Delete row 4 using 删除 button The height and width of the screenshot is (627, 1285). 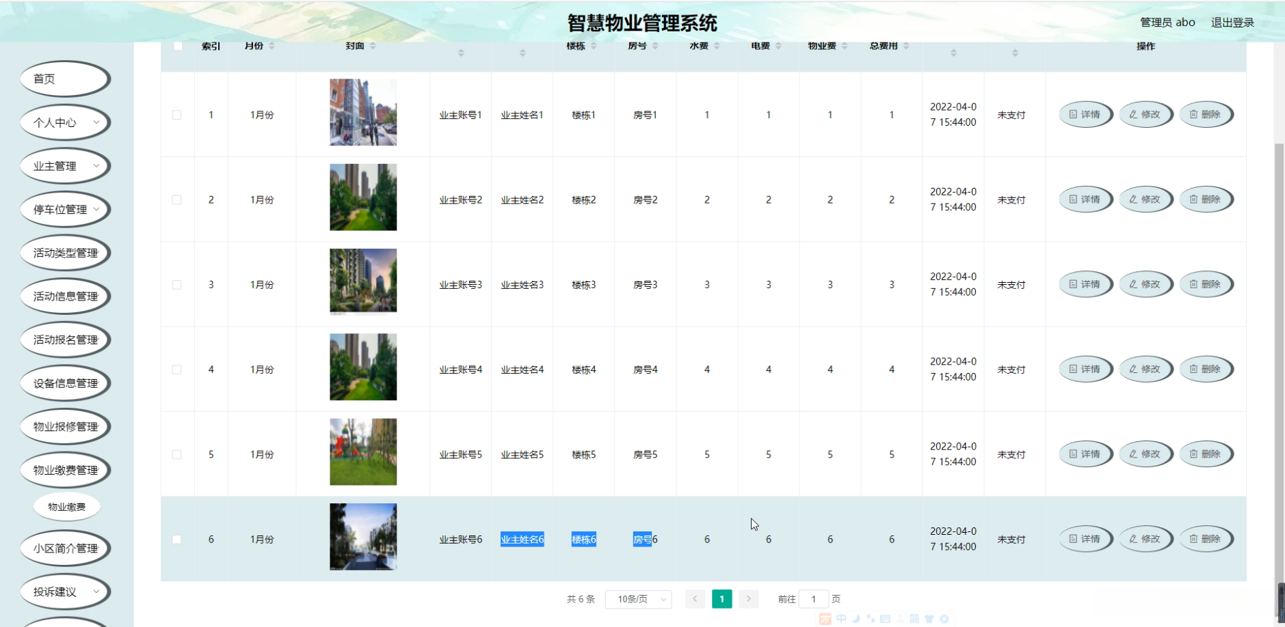pos(1205,370)
